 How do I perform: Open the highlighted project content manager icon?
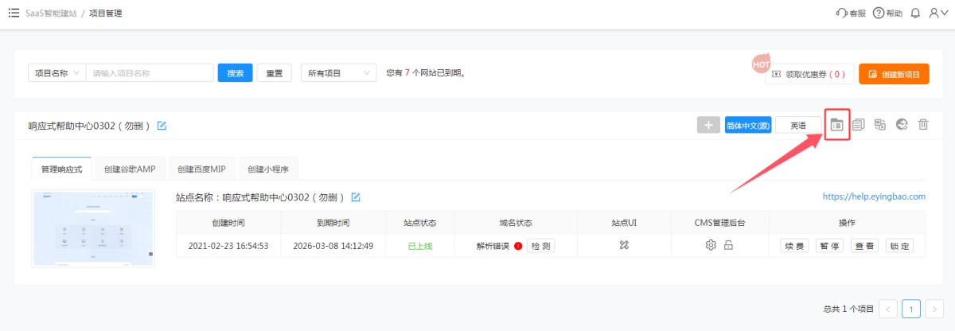point(836,125)
